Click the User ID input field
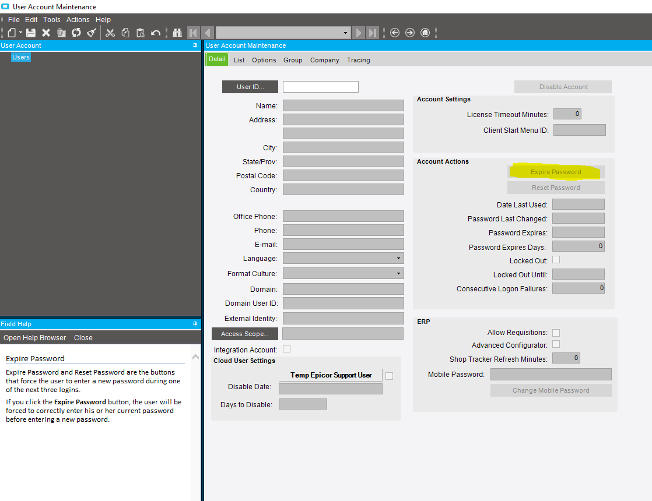The width and height of the screenshot is (652, 501). click(x=320, y=87)
